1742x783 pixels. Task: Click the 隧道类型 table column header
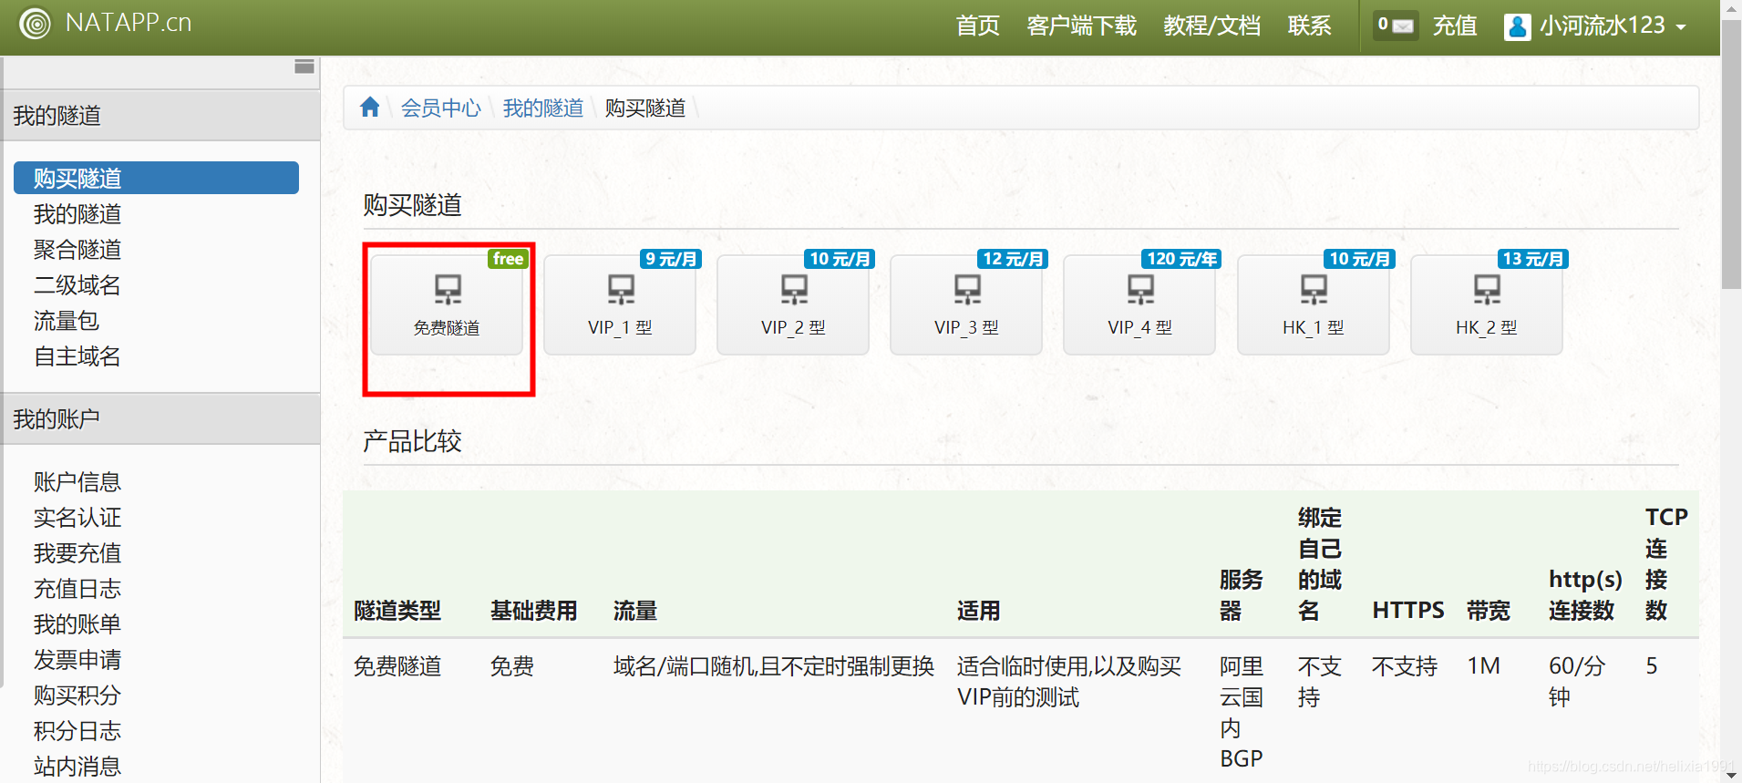coord(397,611)
